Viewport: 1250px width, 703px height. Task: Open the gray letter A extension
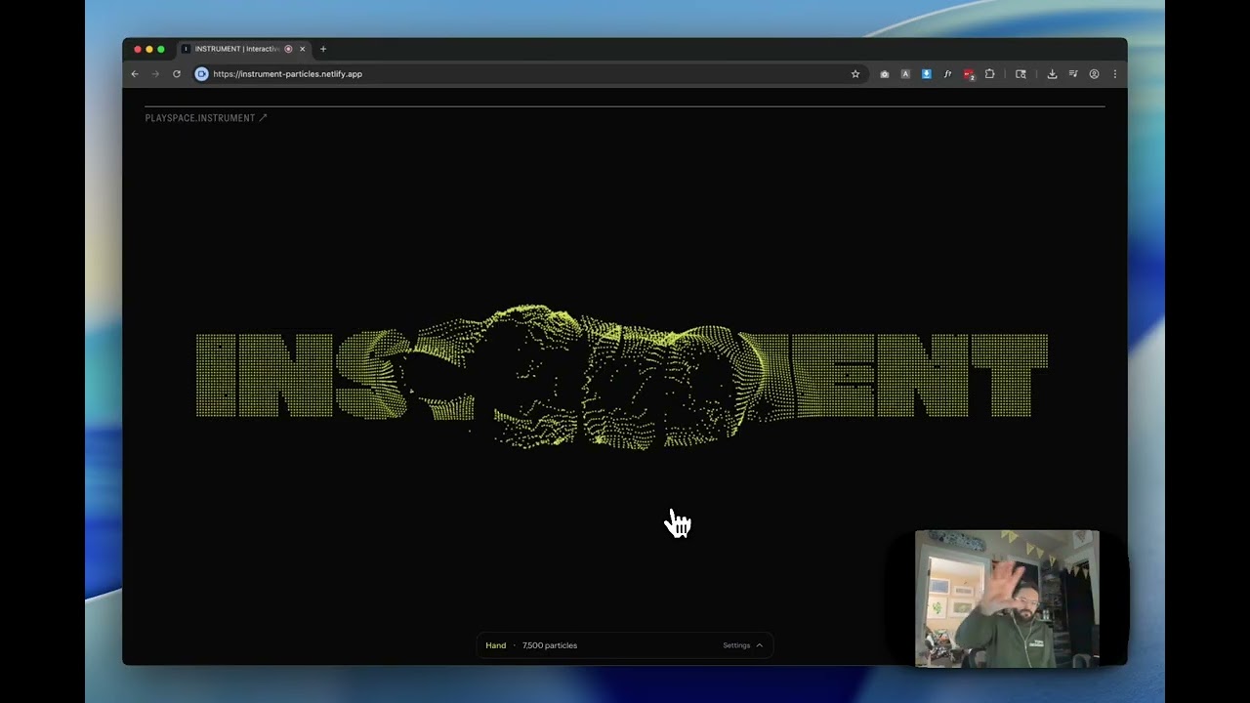click(x=905, y=74)
